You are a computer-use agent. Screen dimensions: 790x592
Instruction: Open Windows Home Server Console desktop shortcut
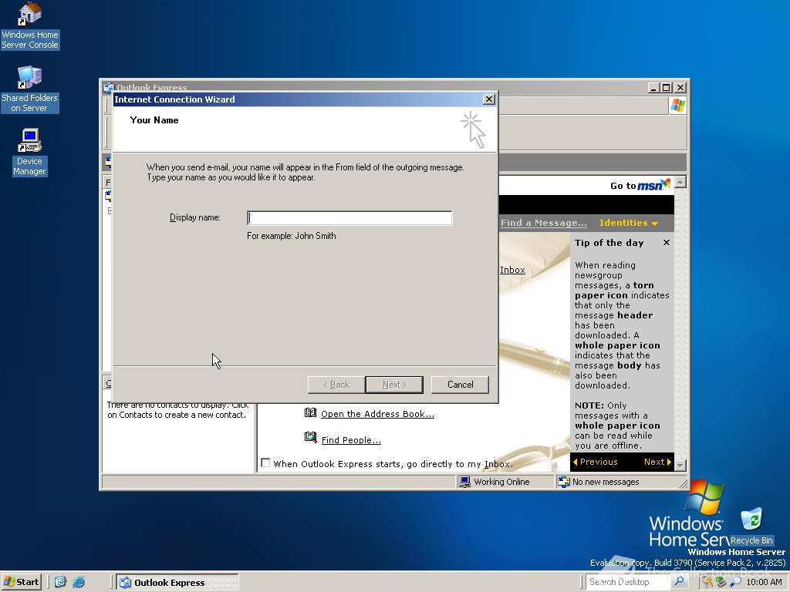click(x=30, y=25)
